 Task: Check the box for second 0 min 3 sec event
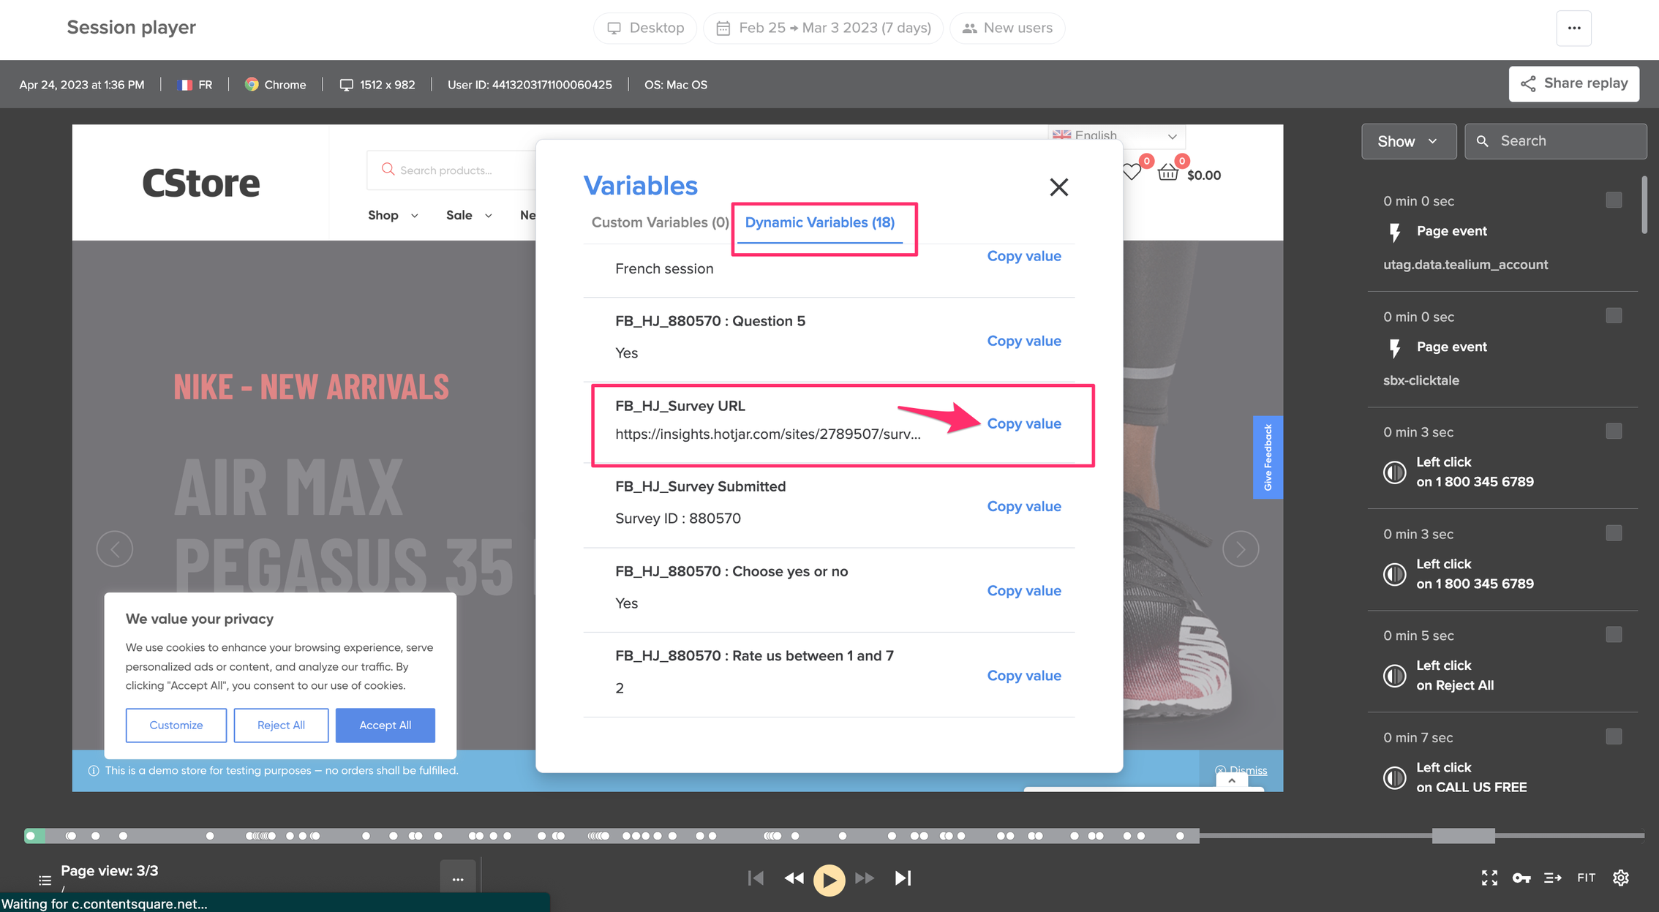1614,533
